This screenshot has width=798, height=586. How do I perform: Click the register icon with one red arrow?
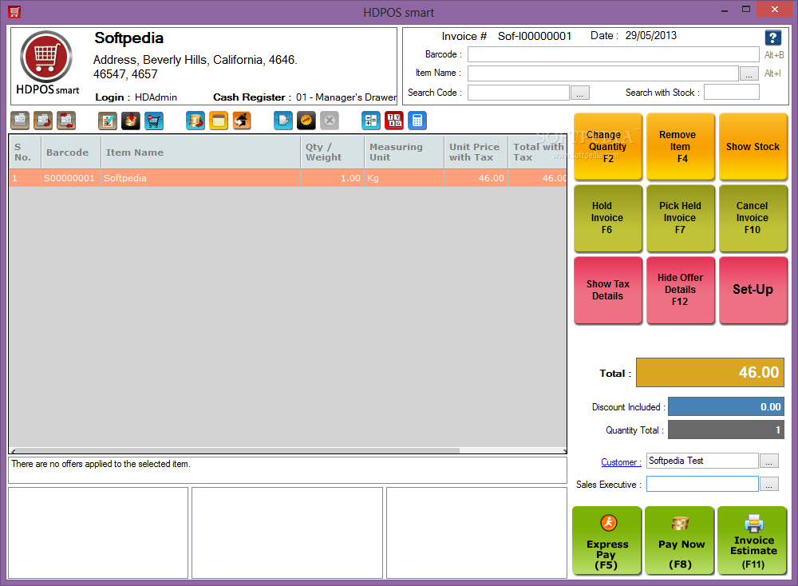tap(43, 121)
